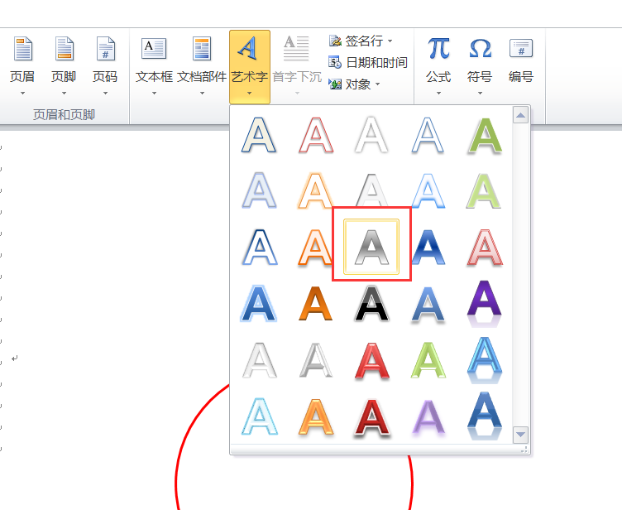Expand the 对象 dropdown arrow
The image size is (622, 510).
tap(377, 84)
